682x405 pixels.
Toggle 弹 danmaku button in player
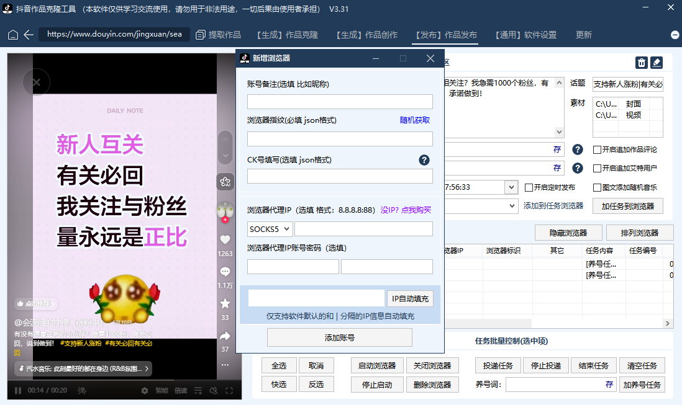pyautogui.click(x=82, y=391)
